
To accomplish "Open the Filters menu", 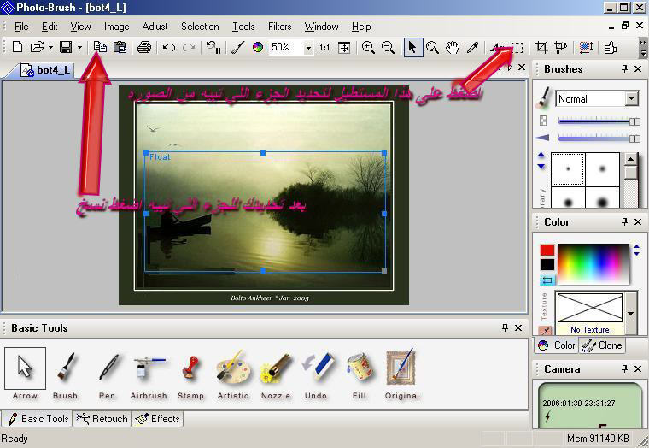I will tap(279, 27).
